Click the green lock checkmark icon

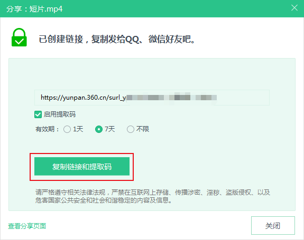tap(19, 37)
